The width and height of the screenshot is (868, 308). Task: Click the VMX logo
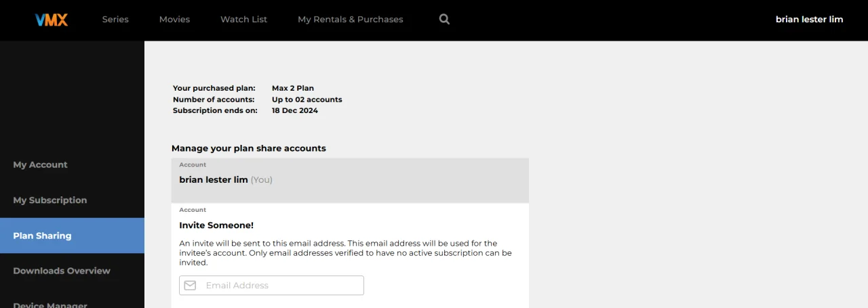pos(52,20)
